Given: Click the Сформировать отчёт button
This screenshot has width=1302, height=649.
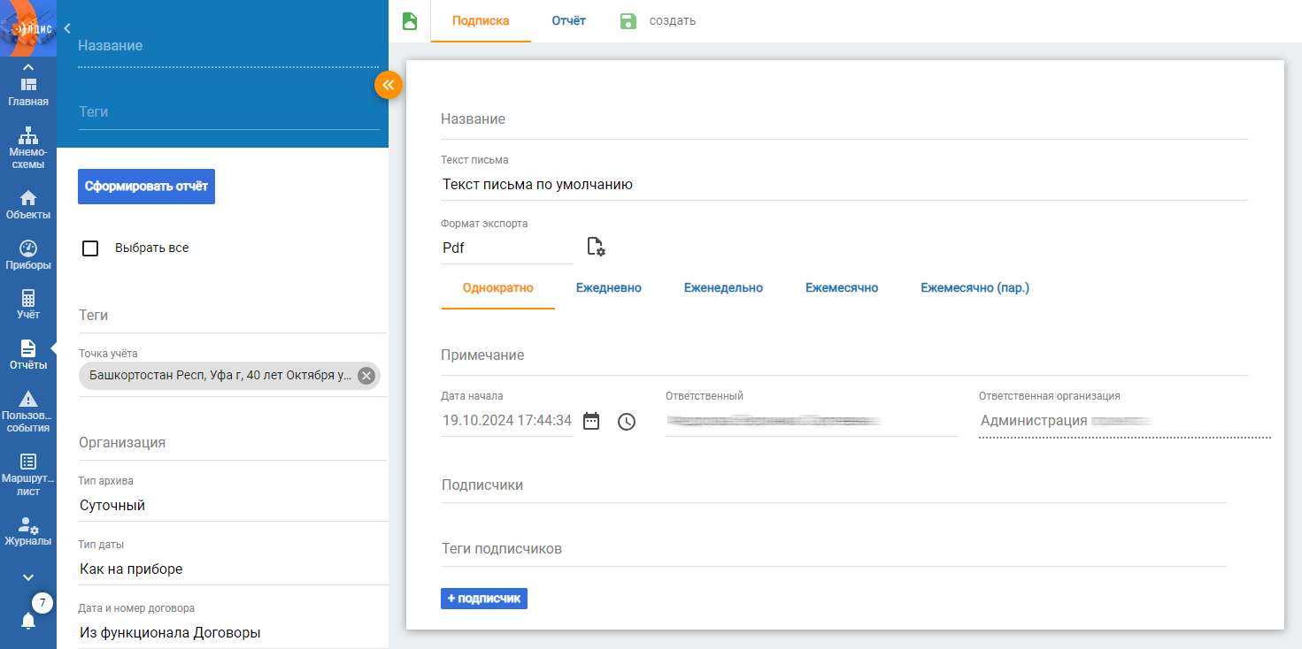Looking at the screenshot, I should pos(146,187).
